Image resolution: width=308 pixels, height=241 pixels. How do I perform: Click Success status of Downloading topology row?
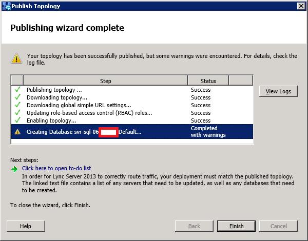point(201,97)
